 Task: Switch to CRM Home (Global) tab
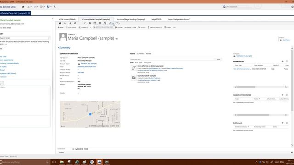68,19
